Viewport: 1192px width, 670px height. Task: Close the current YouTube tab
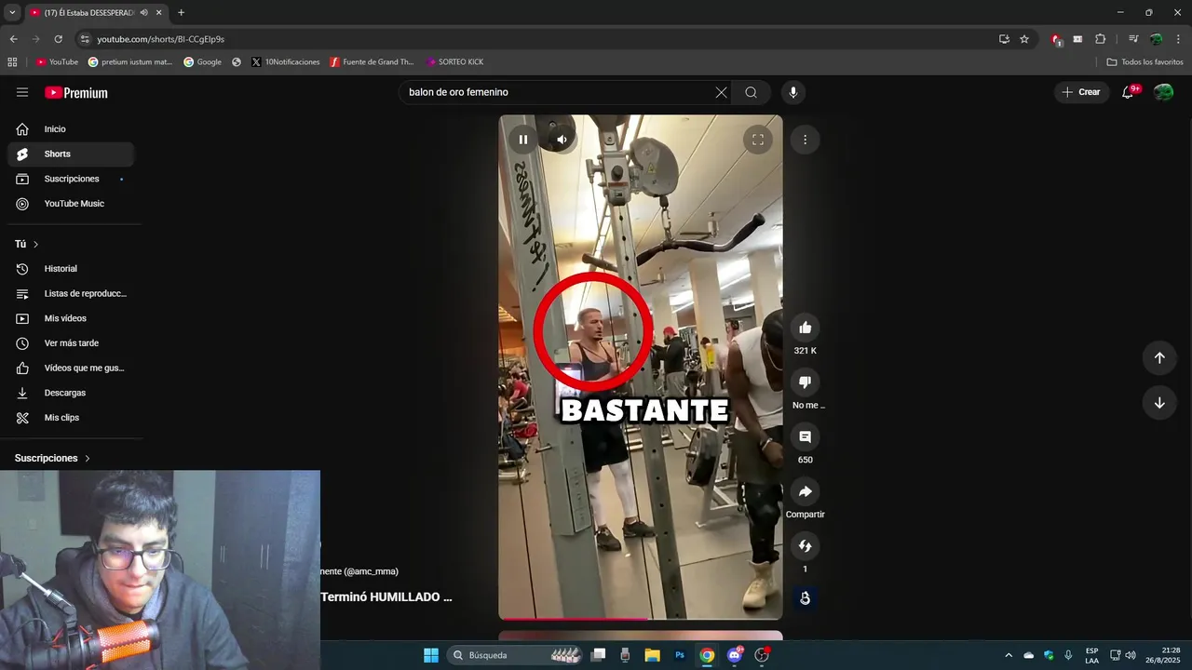159,12
